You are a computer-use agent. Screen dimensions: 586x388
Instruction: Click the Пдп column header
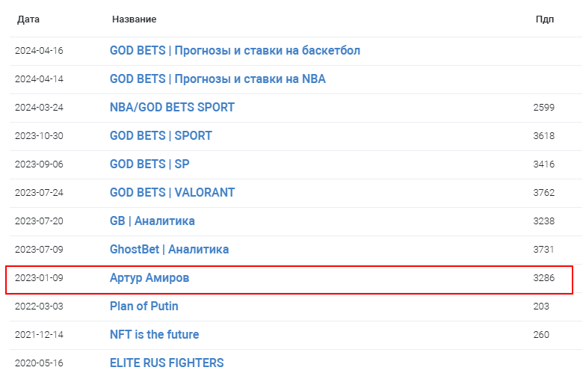point(544,19)
